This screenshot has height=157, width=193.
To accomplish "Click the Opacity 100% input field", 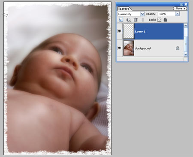I will (166, 14).
